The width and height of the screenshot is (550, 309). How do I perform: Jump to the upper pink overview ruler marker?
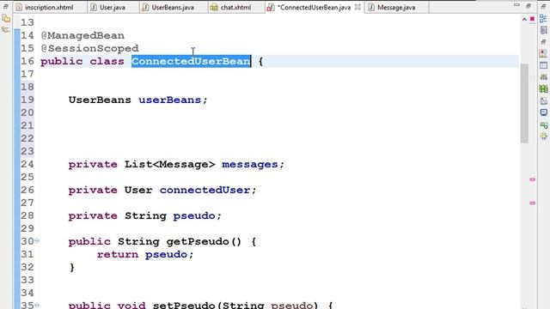(x=532, y=179)
